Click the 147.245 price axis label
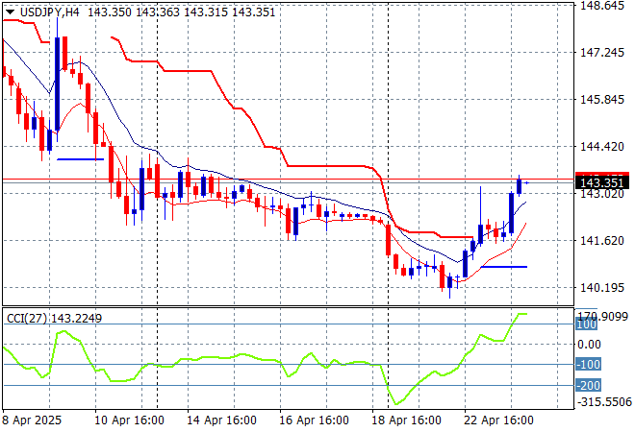Screen dimensions: 635x432 point(602,52)
